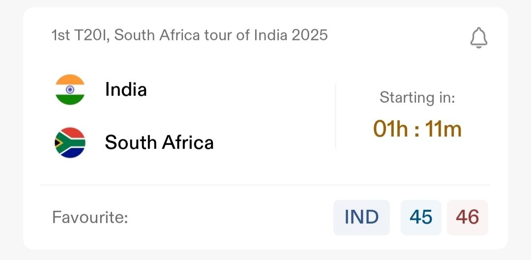Click the South Africa flag icon
The image size is (531, 260).
(x=70, y=143)
